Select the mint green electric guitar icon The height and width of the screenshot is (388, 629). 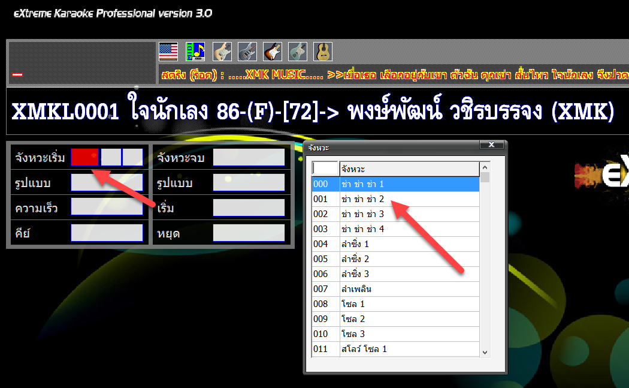[x=298, y=52]
